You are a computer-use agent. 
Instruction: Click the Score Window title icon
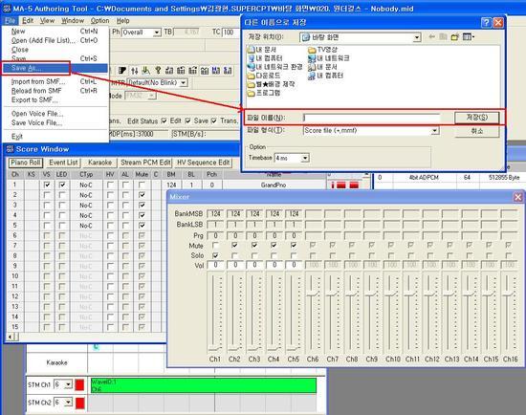click(10, 149)
